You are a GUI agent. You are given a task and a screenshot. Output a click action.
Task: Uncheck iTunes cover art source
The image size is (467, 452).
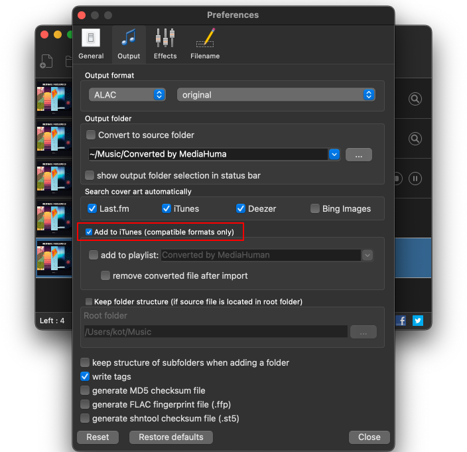[x=167, y=208]
